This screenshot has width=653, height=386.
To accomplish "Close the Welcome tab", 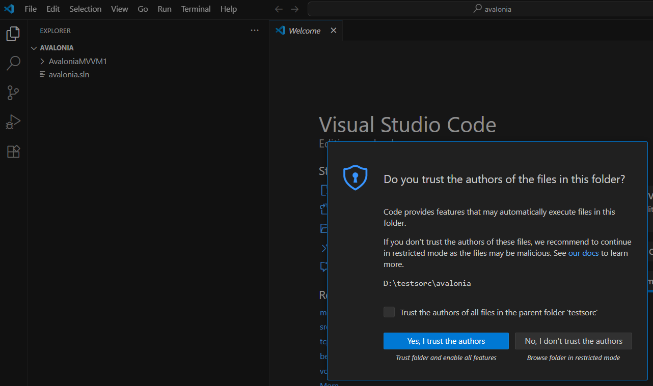I will (x=334, y=31).
